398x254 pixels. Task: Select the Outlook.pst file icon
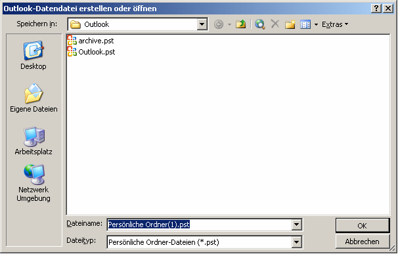[72, 51]
